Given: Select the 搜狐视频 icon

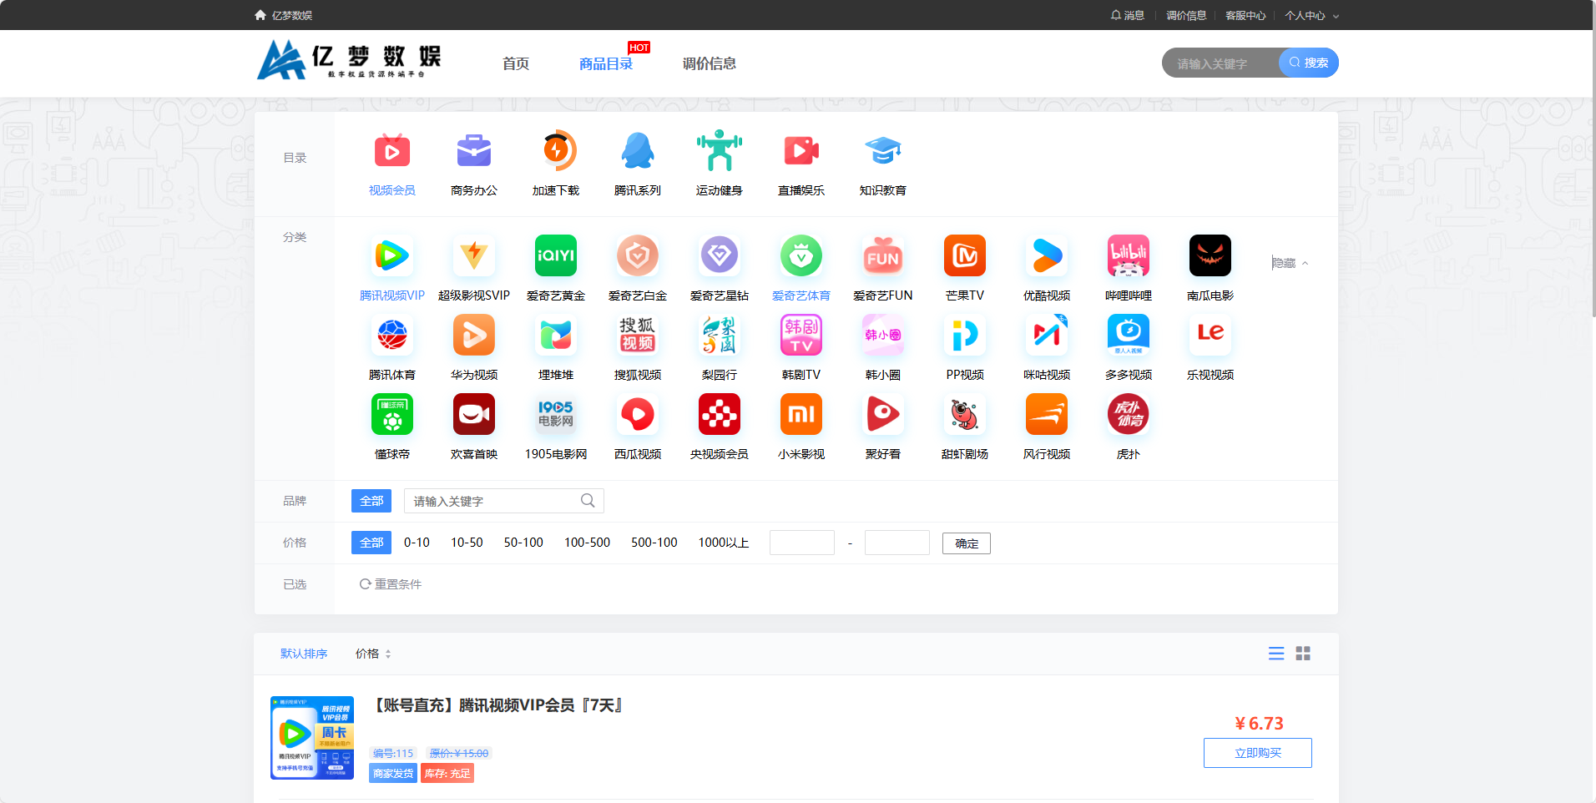Looking at the screenshot, I should tap(638, 336).
